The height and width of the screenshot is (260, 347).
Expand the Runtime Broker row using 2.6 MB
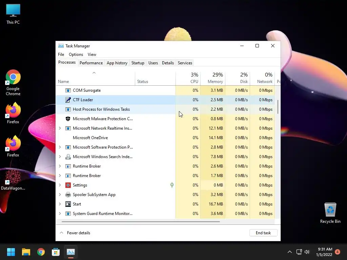(60, 166)
